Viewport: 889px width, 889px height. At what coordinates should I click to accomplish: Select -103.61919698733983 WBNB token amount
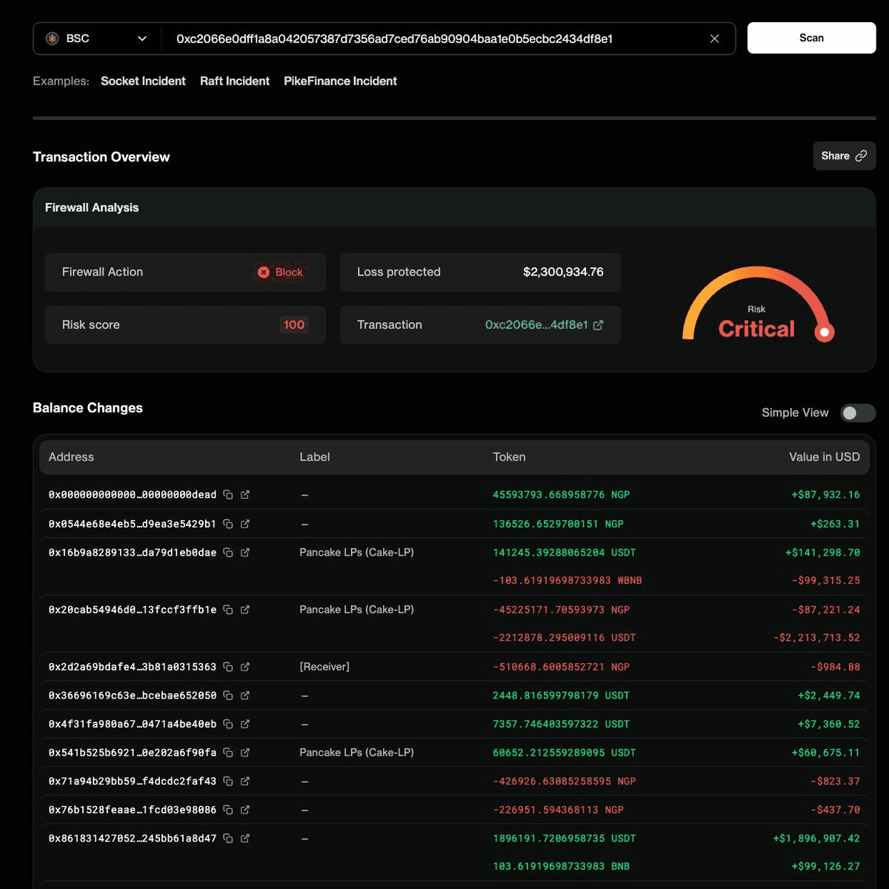coord(567,581)
